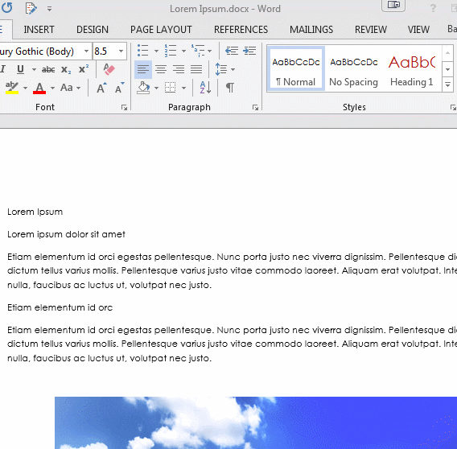Open the font size dropdown
Image resolution: width=457 pixels, height=449 pixels.
tap(121, 51)
